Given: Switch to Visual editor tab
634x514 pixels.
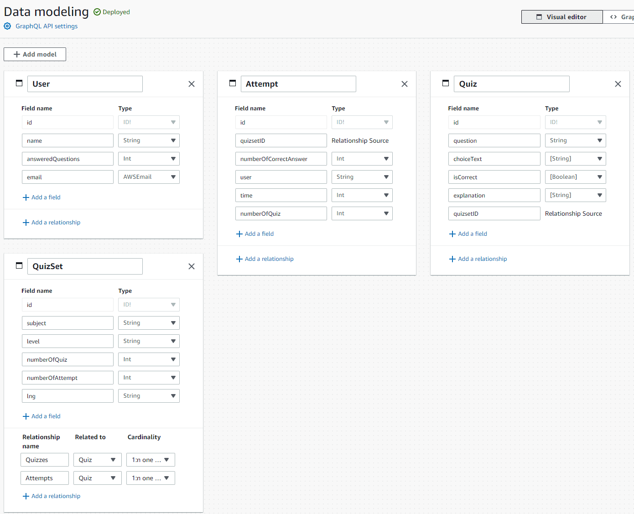Looking at the screenshot, I should [x=561, y=17].
